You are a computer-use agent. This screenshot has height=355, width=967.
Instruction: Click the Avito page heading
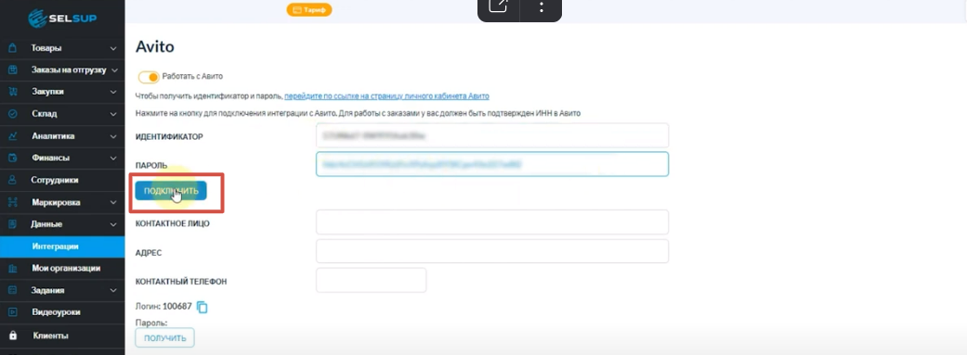point(155,46)
